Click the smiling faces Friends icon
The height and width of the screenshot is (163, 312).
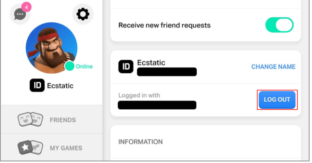click(x=30, y=119)
